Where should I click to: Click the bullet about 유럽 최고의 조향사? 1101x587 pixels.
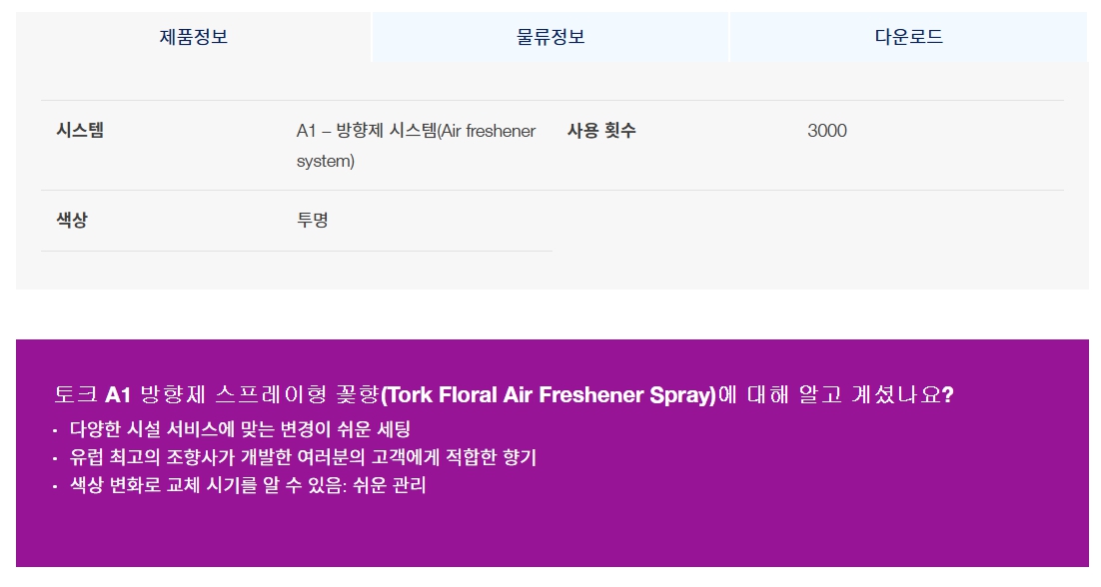click(x=303, y=458)
